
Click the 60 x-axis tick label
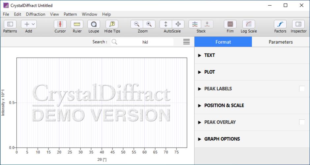pyautogui.click(x=144, y=152)
